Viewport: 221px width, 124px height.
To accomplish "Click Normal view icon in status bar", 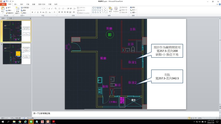I will (189, 118).
